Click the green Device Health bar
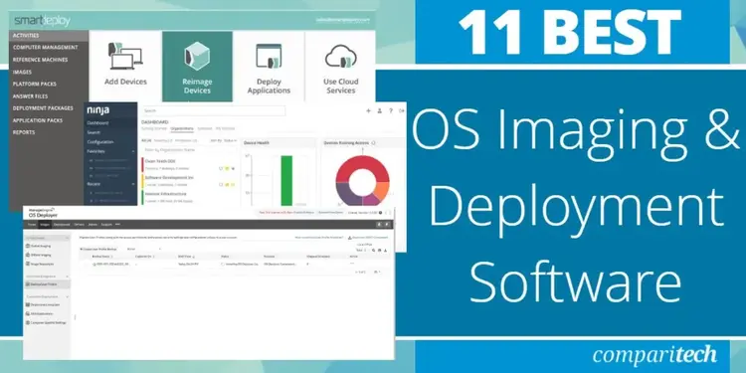This screenshot has height=373, width=746. click(286, 180)
